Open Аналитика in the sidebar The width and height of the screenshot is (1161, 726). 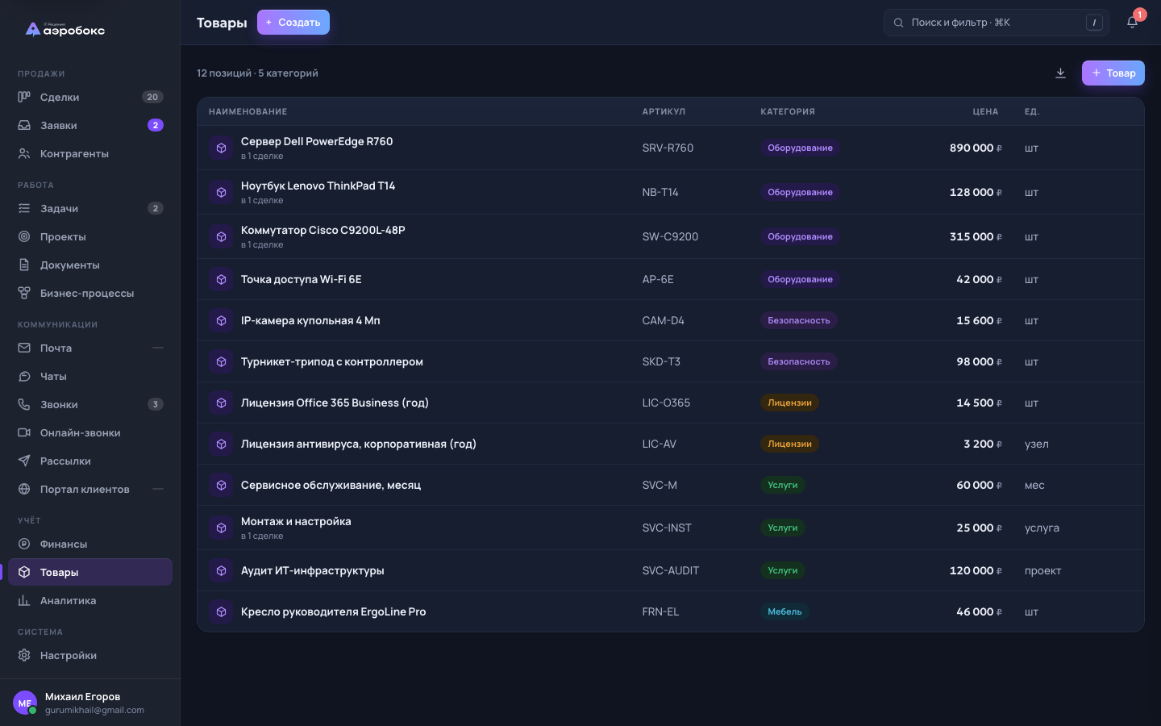[x=90, y=600]
